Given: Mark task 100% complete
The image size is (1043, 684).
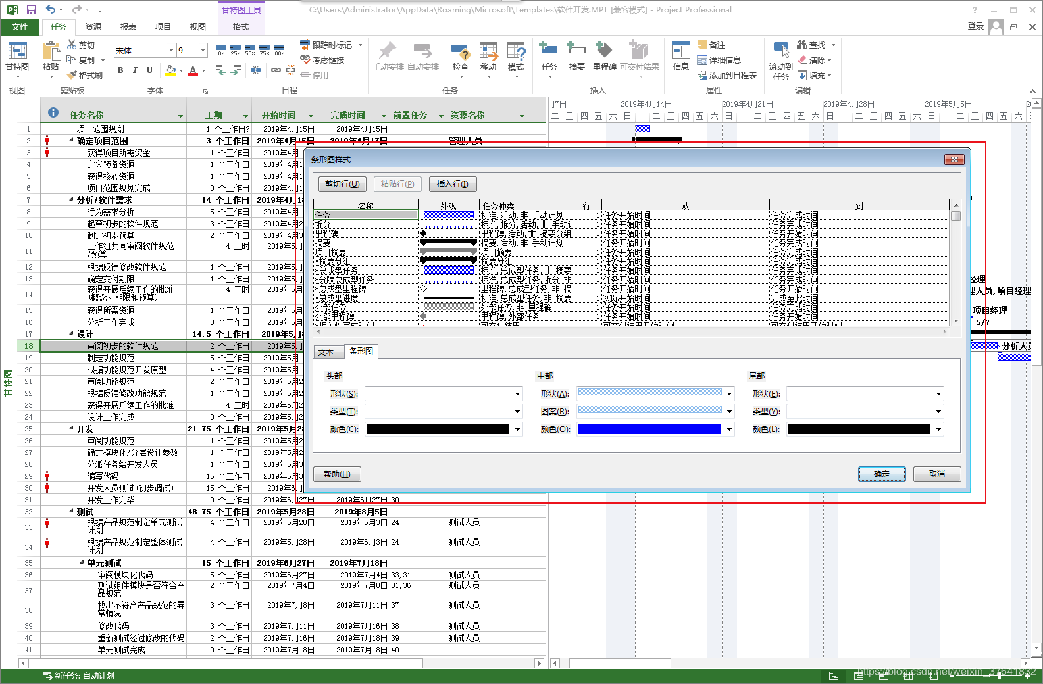Looking at the screenshot, I should coord(279,50).
